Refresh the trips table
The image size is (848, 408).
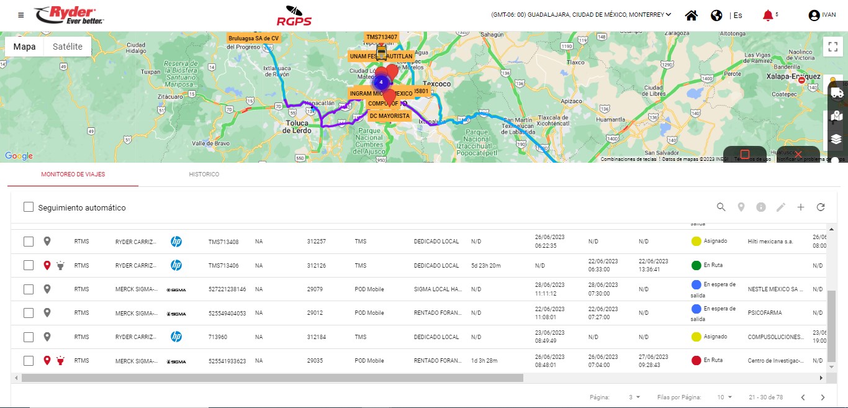point(821,207)
